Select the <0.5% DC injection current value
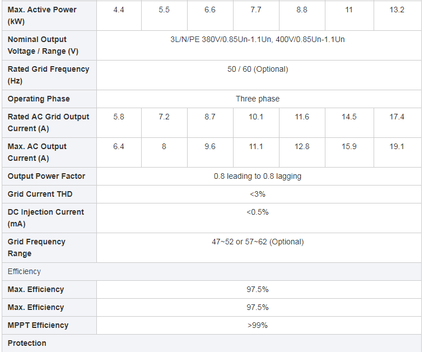Image resolution: width=424 pixels, height=352 pixels. click(x=258, y=212)
